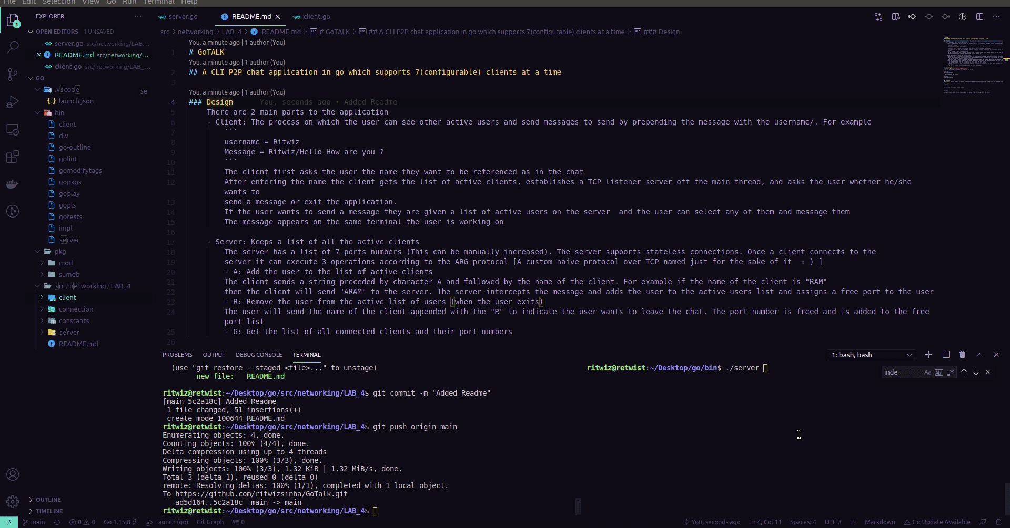Click the compare changes icon in editor toolbar
The width and height of the screenshot is (1010, 528).
tap(878, 17)
